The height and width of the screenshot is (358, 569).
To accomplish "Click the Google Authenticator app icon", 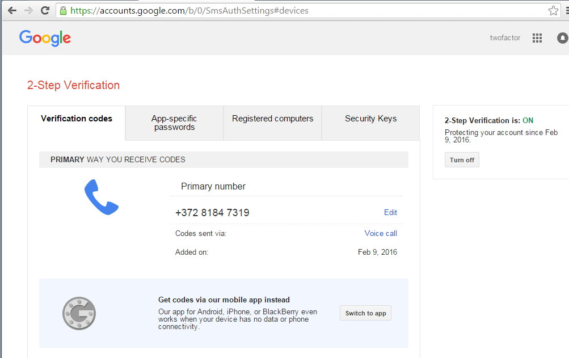I will point(79,313).
